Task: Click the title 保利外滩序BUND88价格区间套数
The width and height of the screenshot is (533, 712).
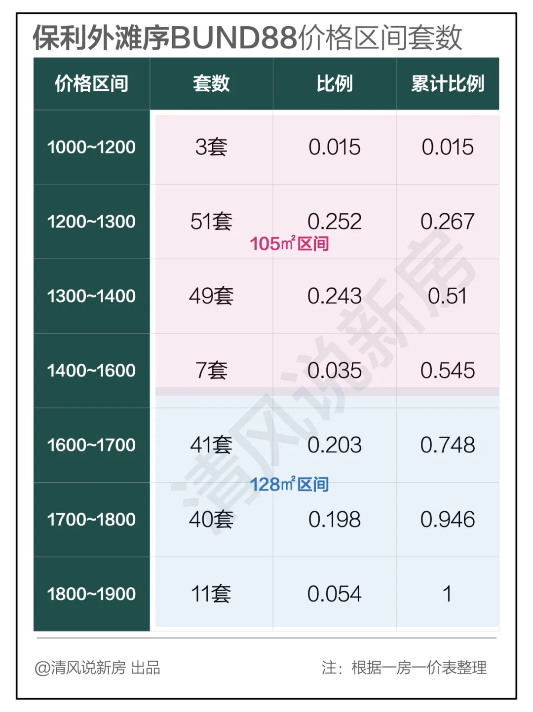Action: click(x=248, y=37)
